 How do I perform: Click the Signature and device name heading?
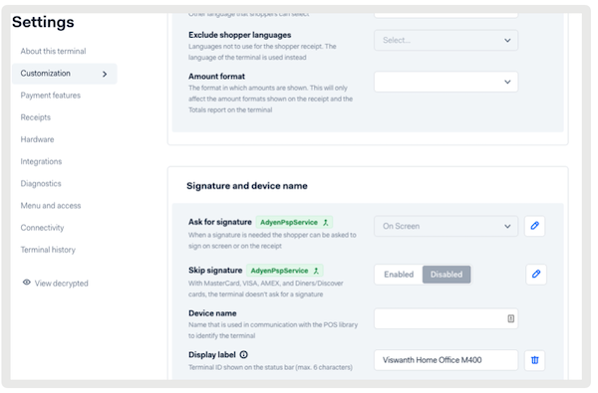247,186
